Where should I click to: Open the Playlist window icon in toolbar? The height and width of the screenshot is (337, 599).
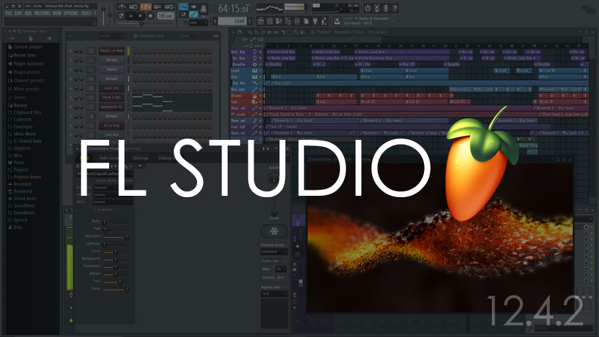click(262, 21)
